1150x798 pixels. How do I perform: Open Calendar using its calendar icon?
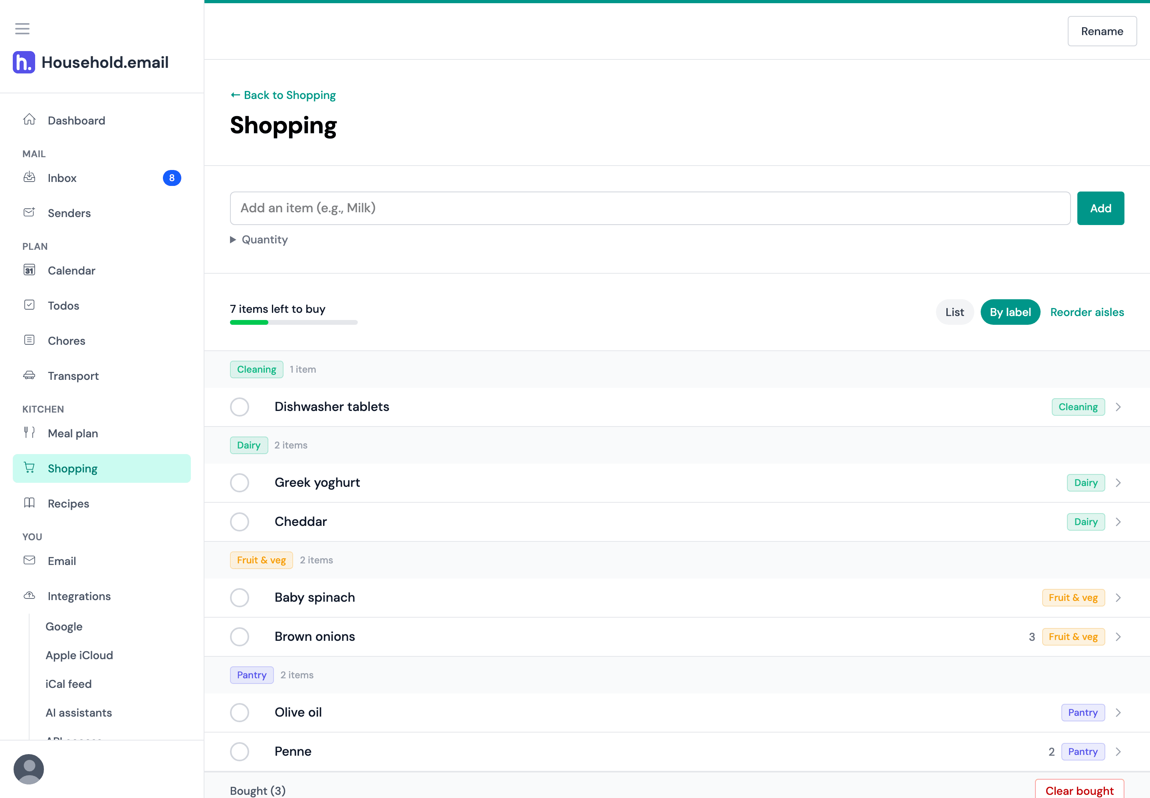point(30,270)
